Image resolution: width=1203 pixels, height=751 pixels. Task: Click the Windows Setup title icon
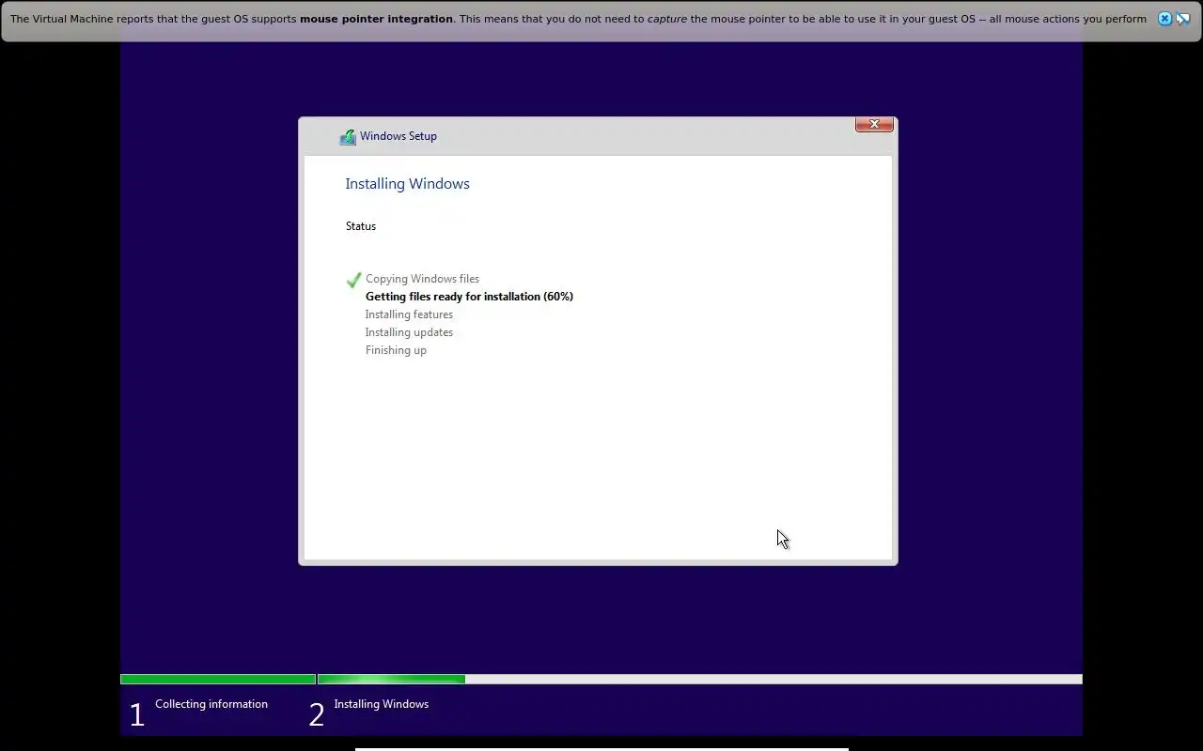coord(348,137)
